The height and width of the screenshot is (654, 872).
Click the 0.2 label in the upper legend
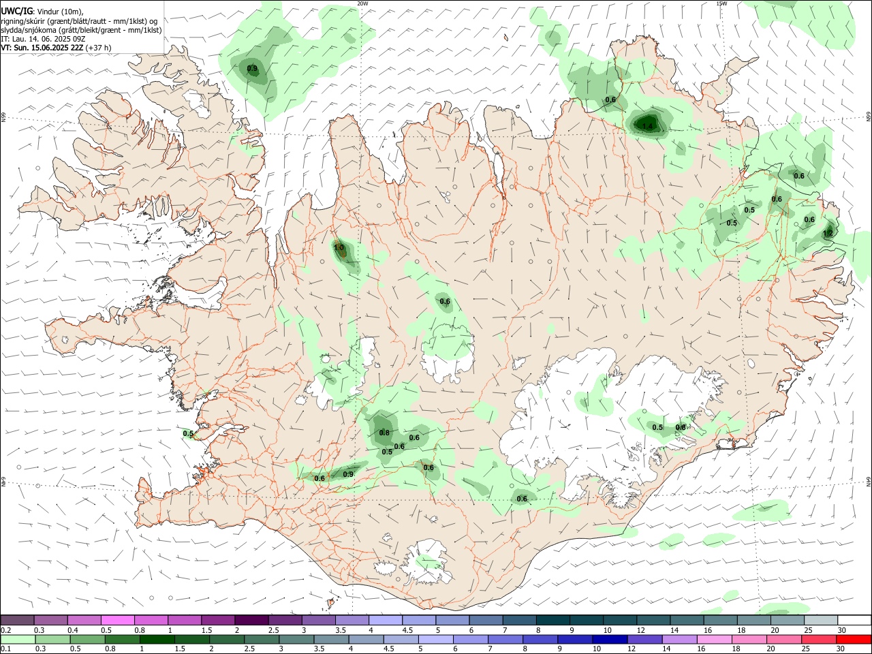[5, 630]
